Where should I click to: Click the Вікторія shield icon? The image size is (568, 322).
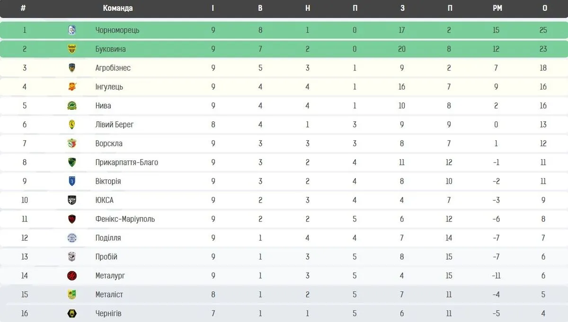(72, 181)
